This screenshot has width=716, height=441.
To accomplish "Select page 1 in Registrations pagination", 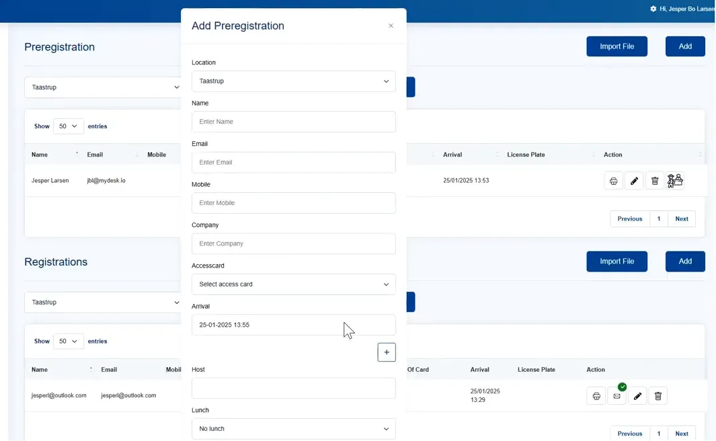I will point(659,434).
